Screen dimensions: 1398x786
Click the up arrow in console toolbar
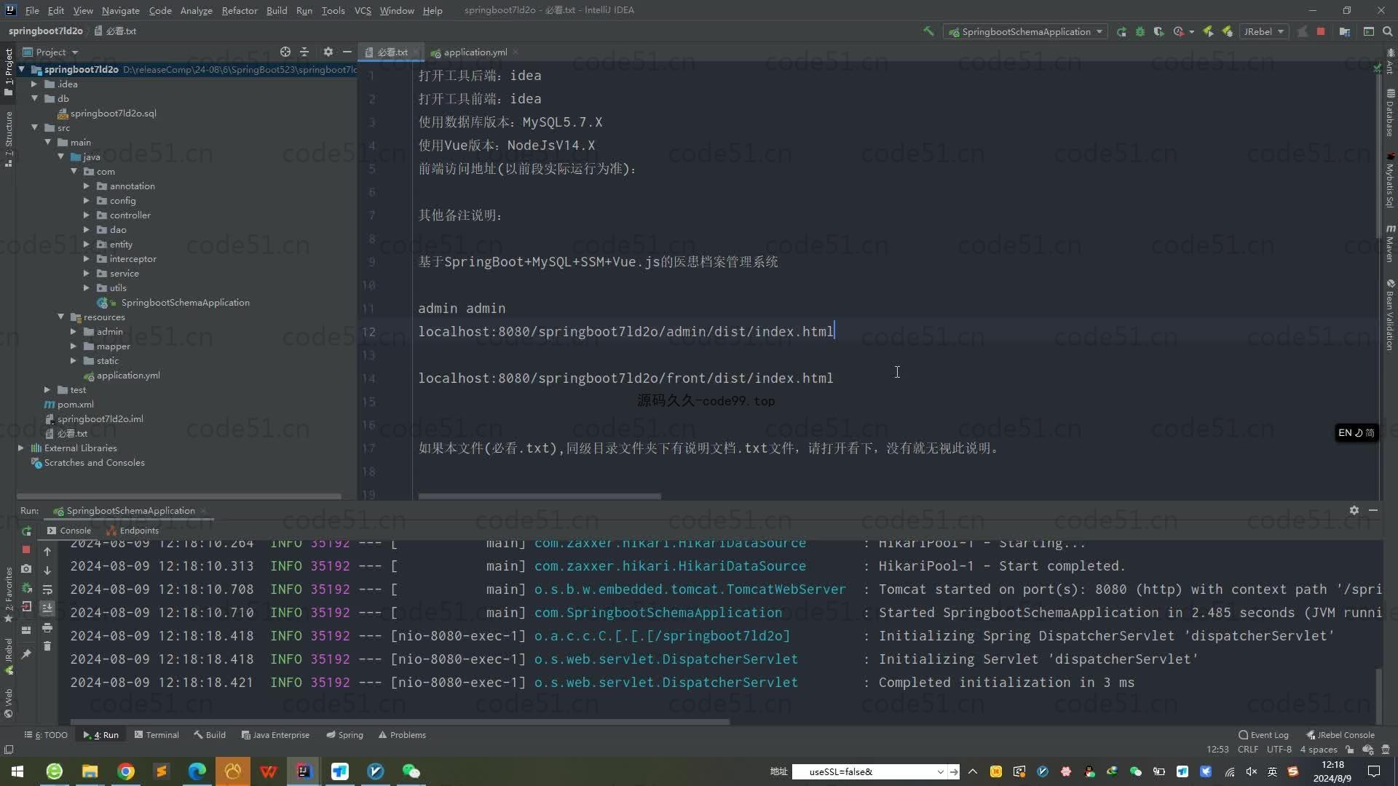[x=47, y=552]
